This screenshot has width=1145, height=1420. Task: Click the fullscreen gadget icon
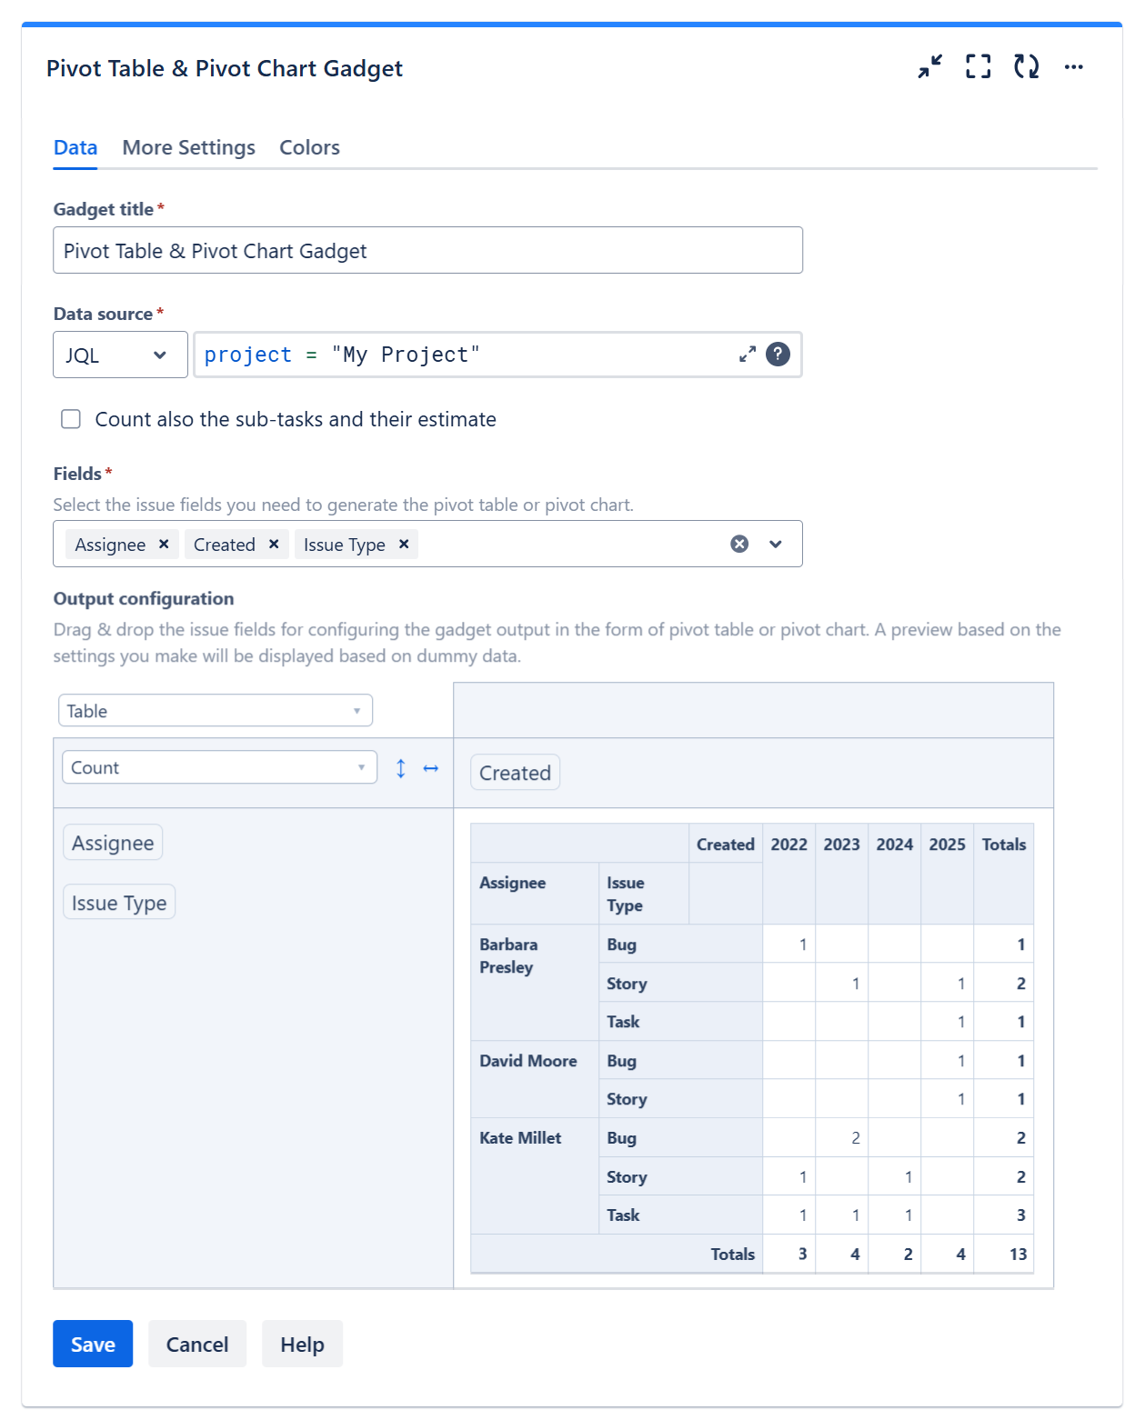(978, 66)
